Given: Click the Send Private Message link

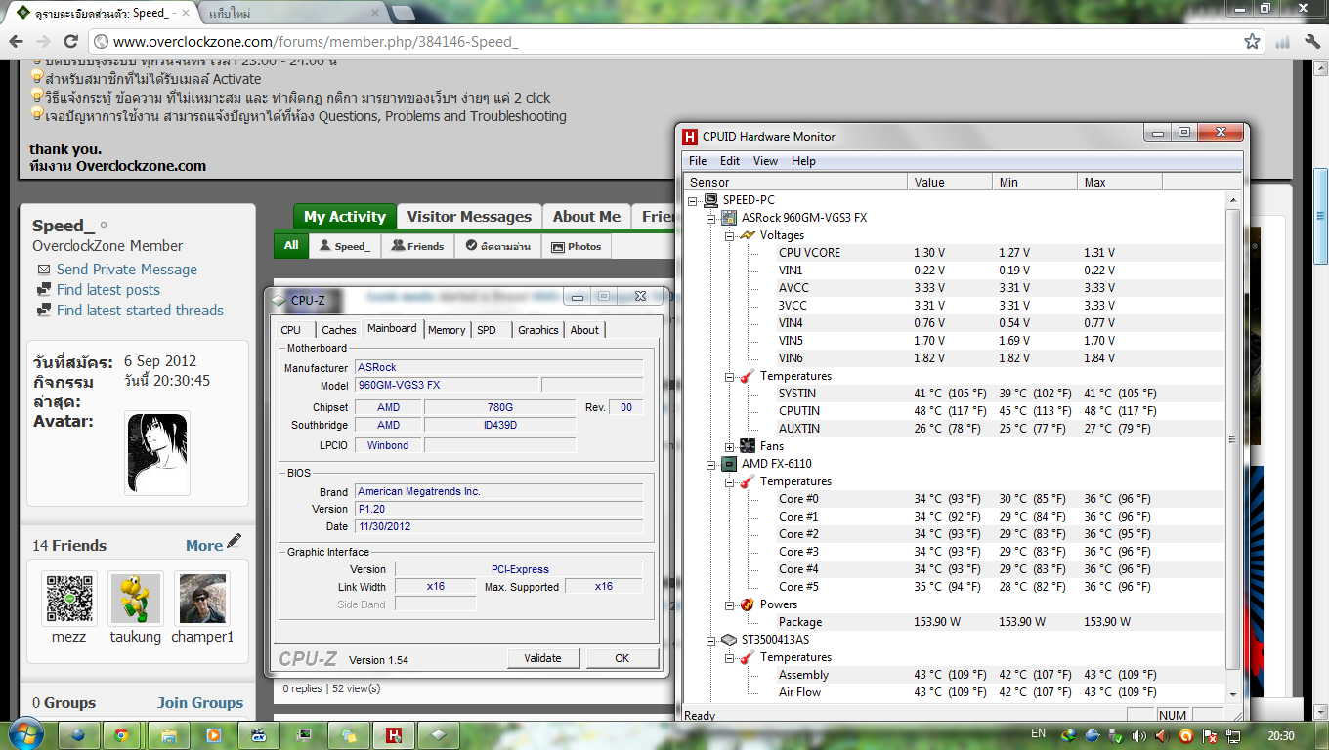Looking at the screenshot, I should (126, 270).
